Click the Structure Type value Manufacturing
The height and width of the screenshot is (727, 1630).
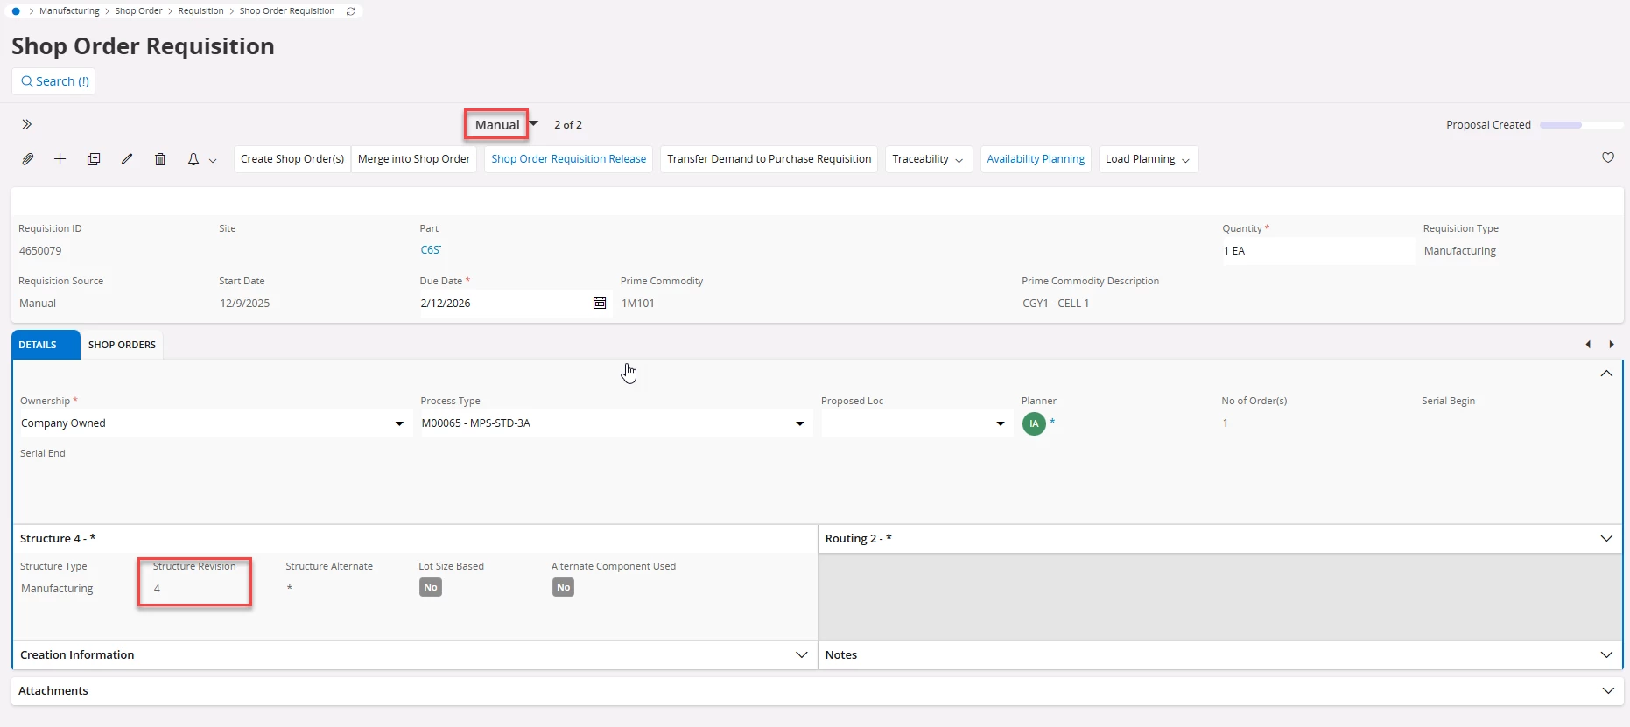coord(57,589)
